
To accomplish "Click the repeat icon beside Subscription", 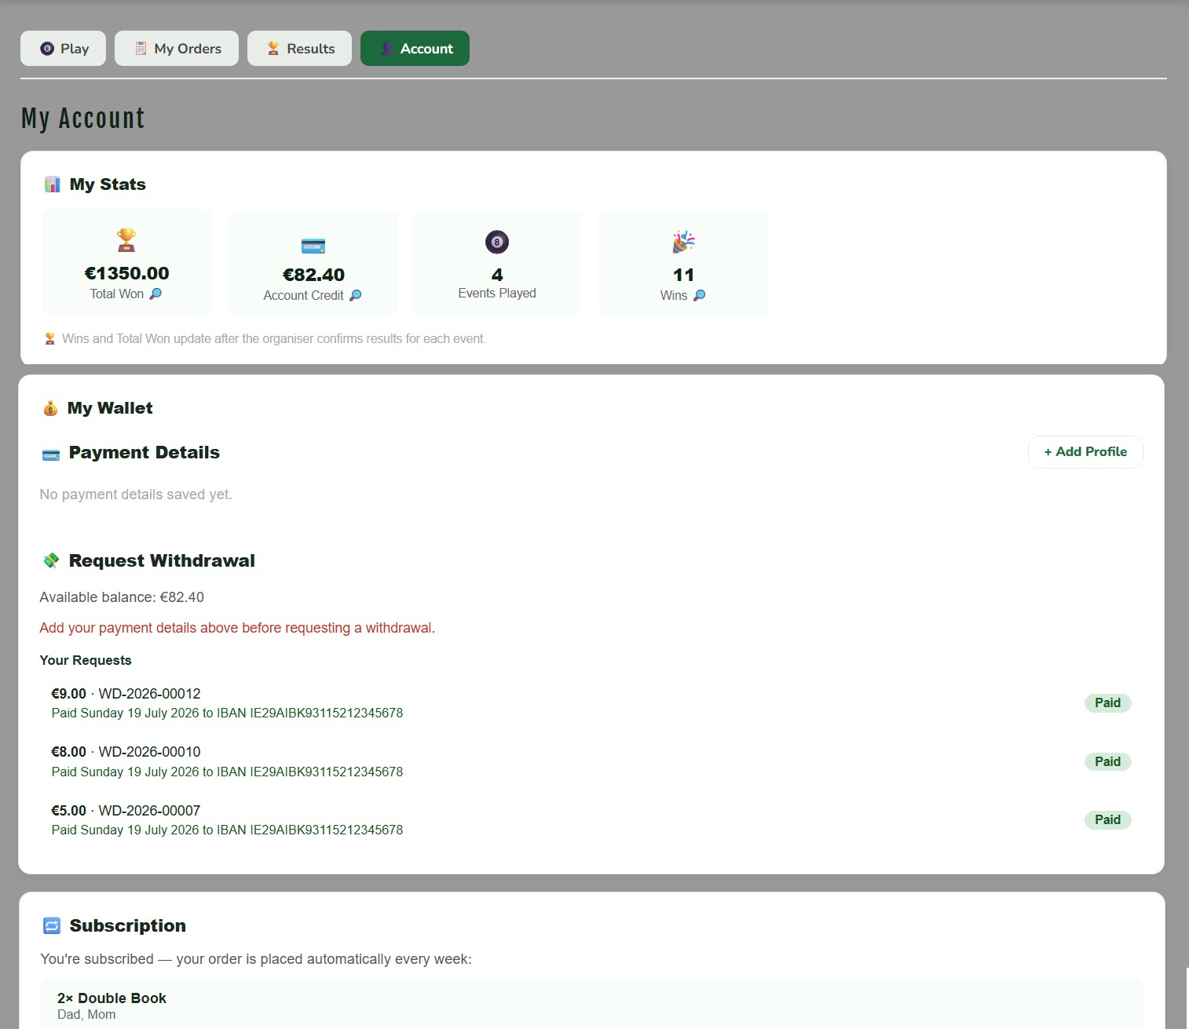I will pyautogui.click(x=51, y=926).
